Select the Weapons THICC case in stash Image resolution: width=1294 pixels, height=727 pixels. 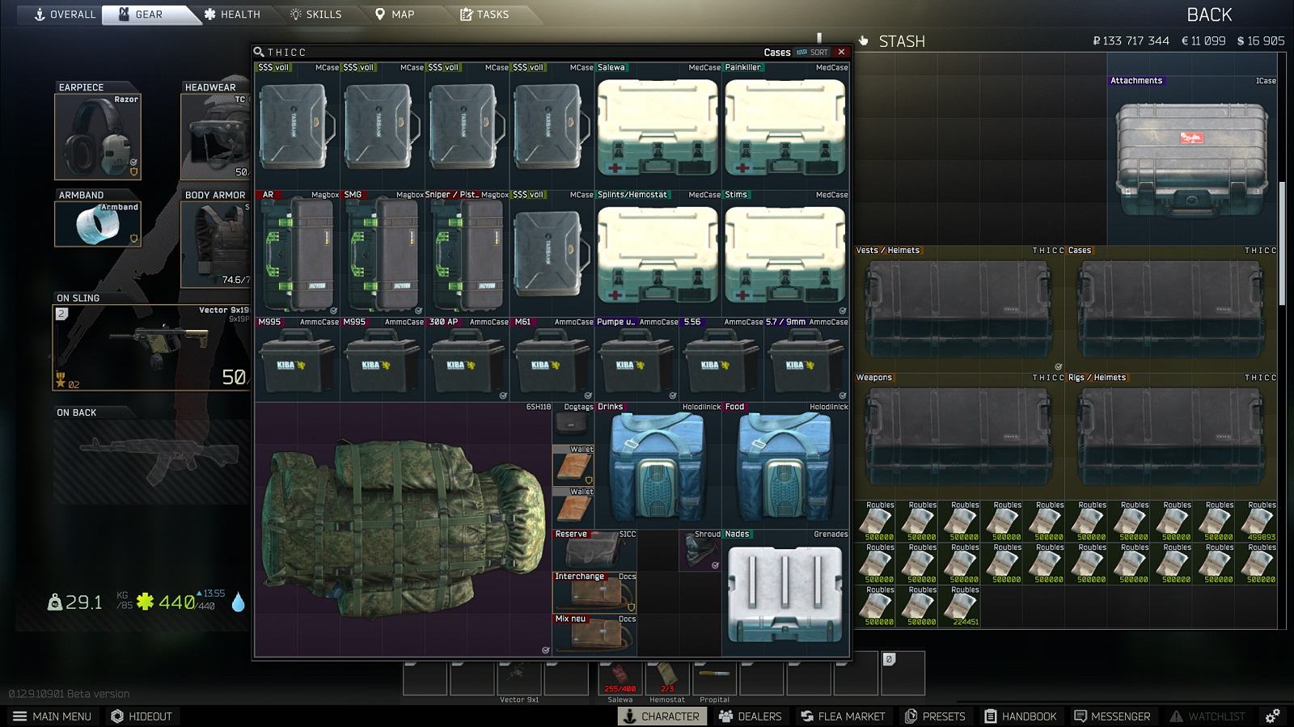(958, 437)
